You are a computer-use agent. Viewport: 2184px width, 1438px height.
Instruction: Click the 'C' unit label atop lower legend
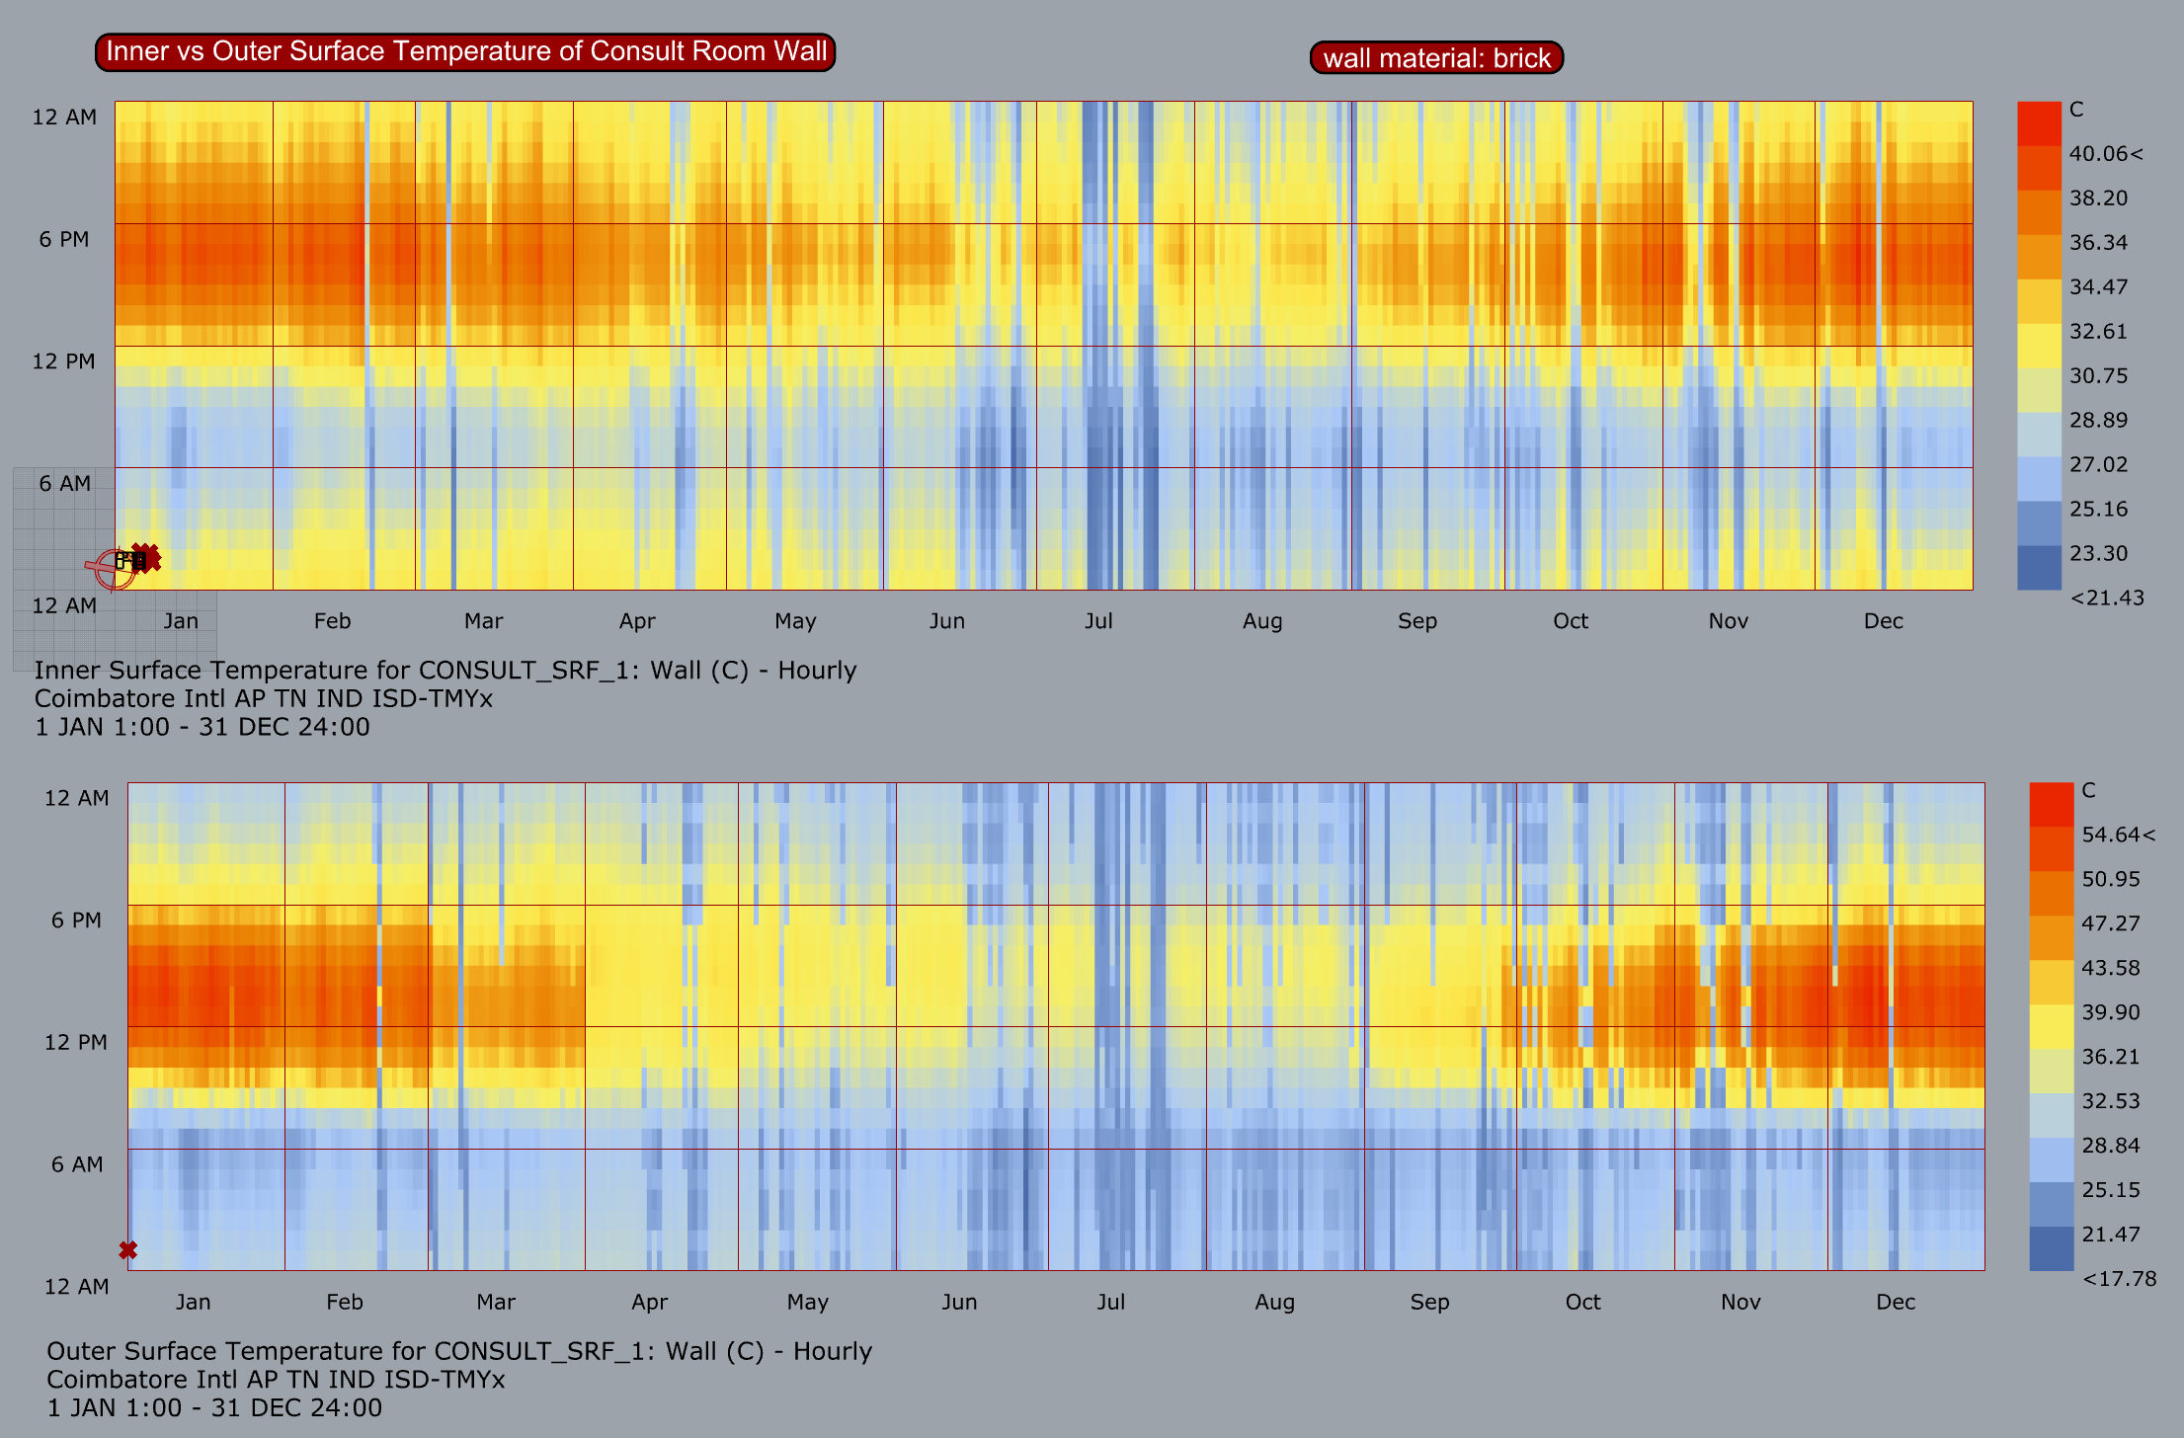coord(2088,790)
